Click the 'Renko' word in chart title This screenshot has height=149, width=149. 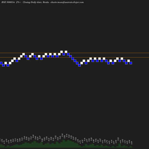point(46,2)
